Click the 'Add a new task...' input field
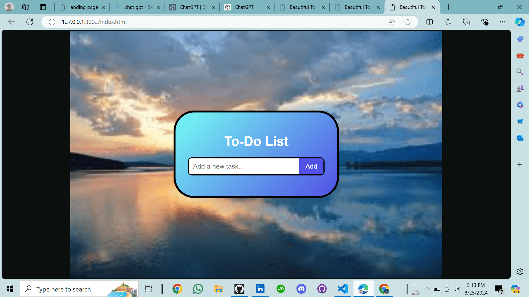Viewport: 529px width, 297px height. 244,166
